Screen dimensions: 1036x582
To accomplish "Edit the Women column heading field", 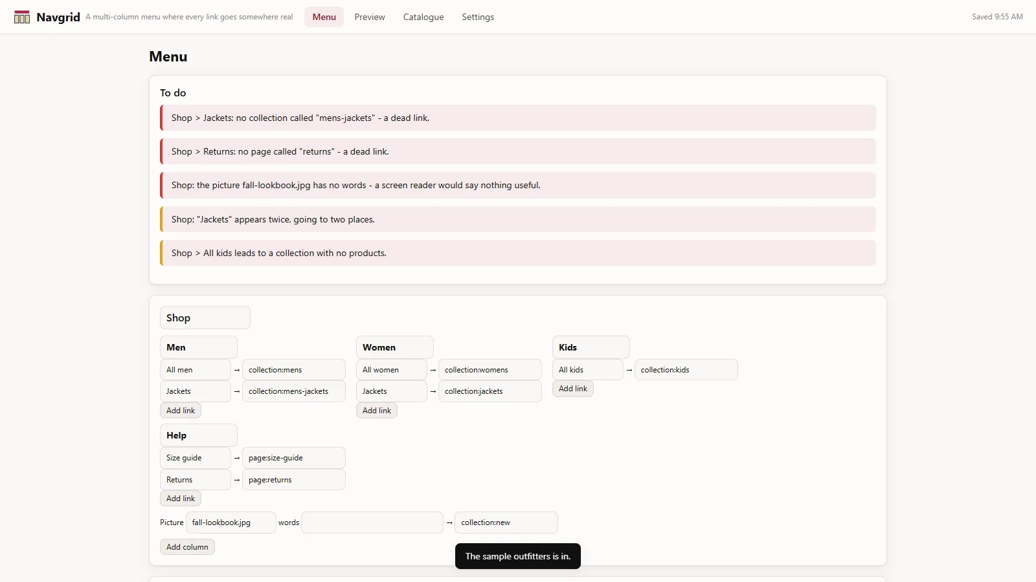I will coord(394,347).
